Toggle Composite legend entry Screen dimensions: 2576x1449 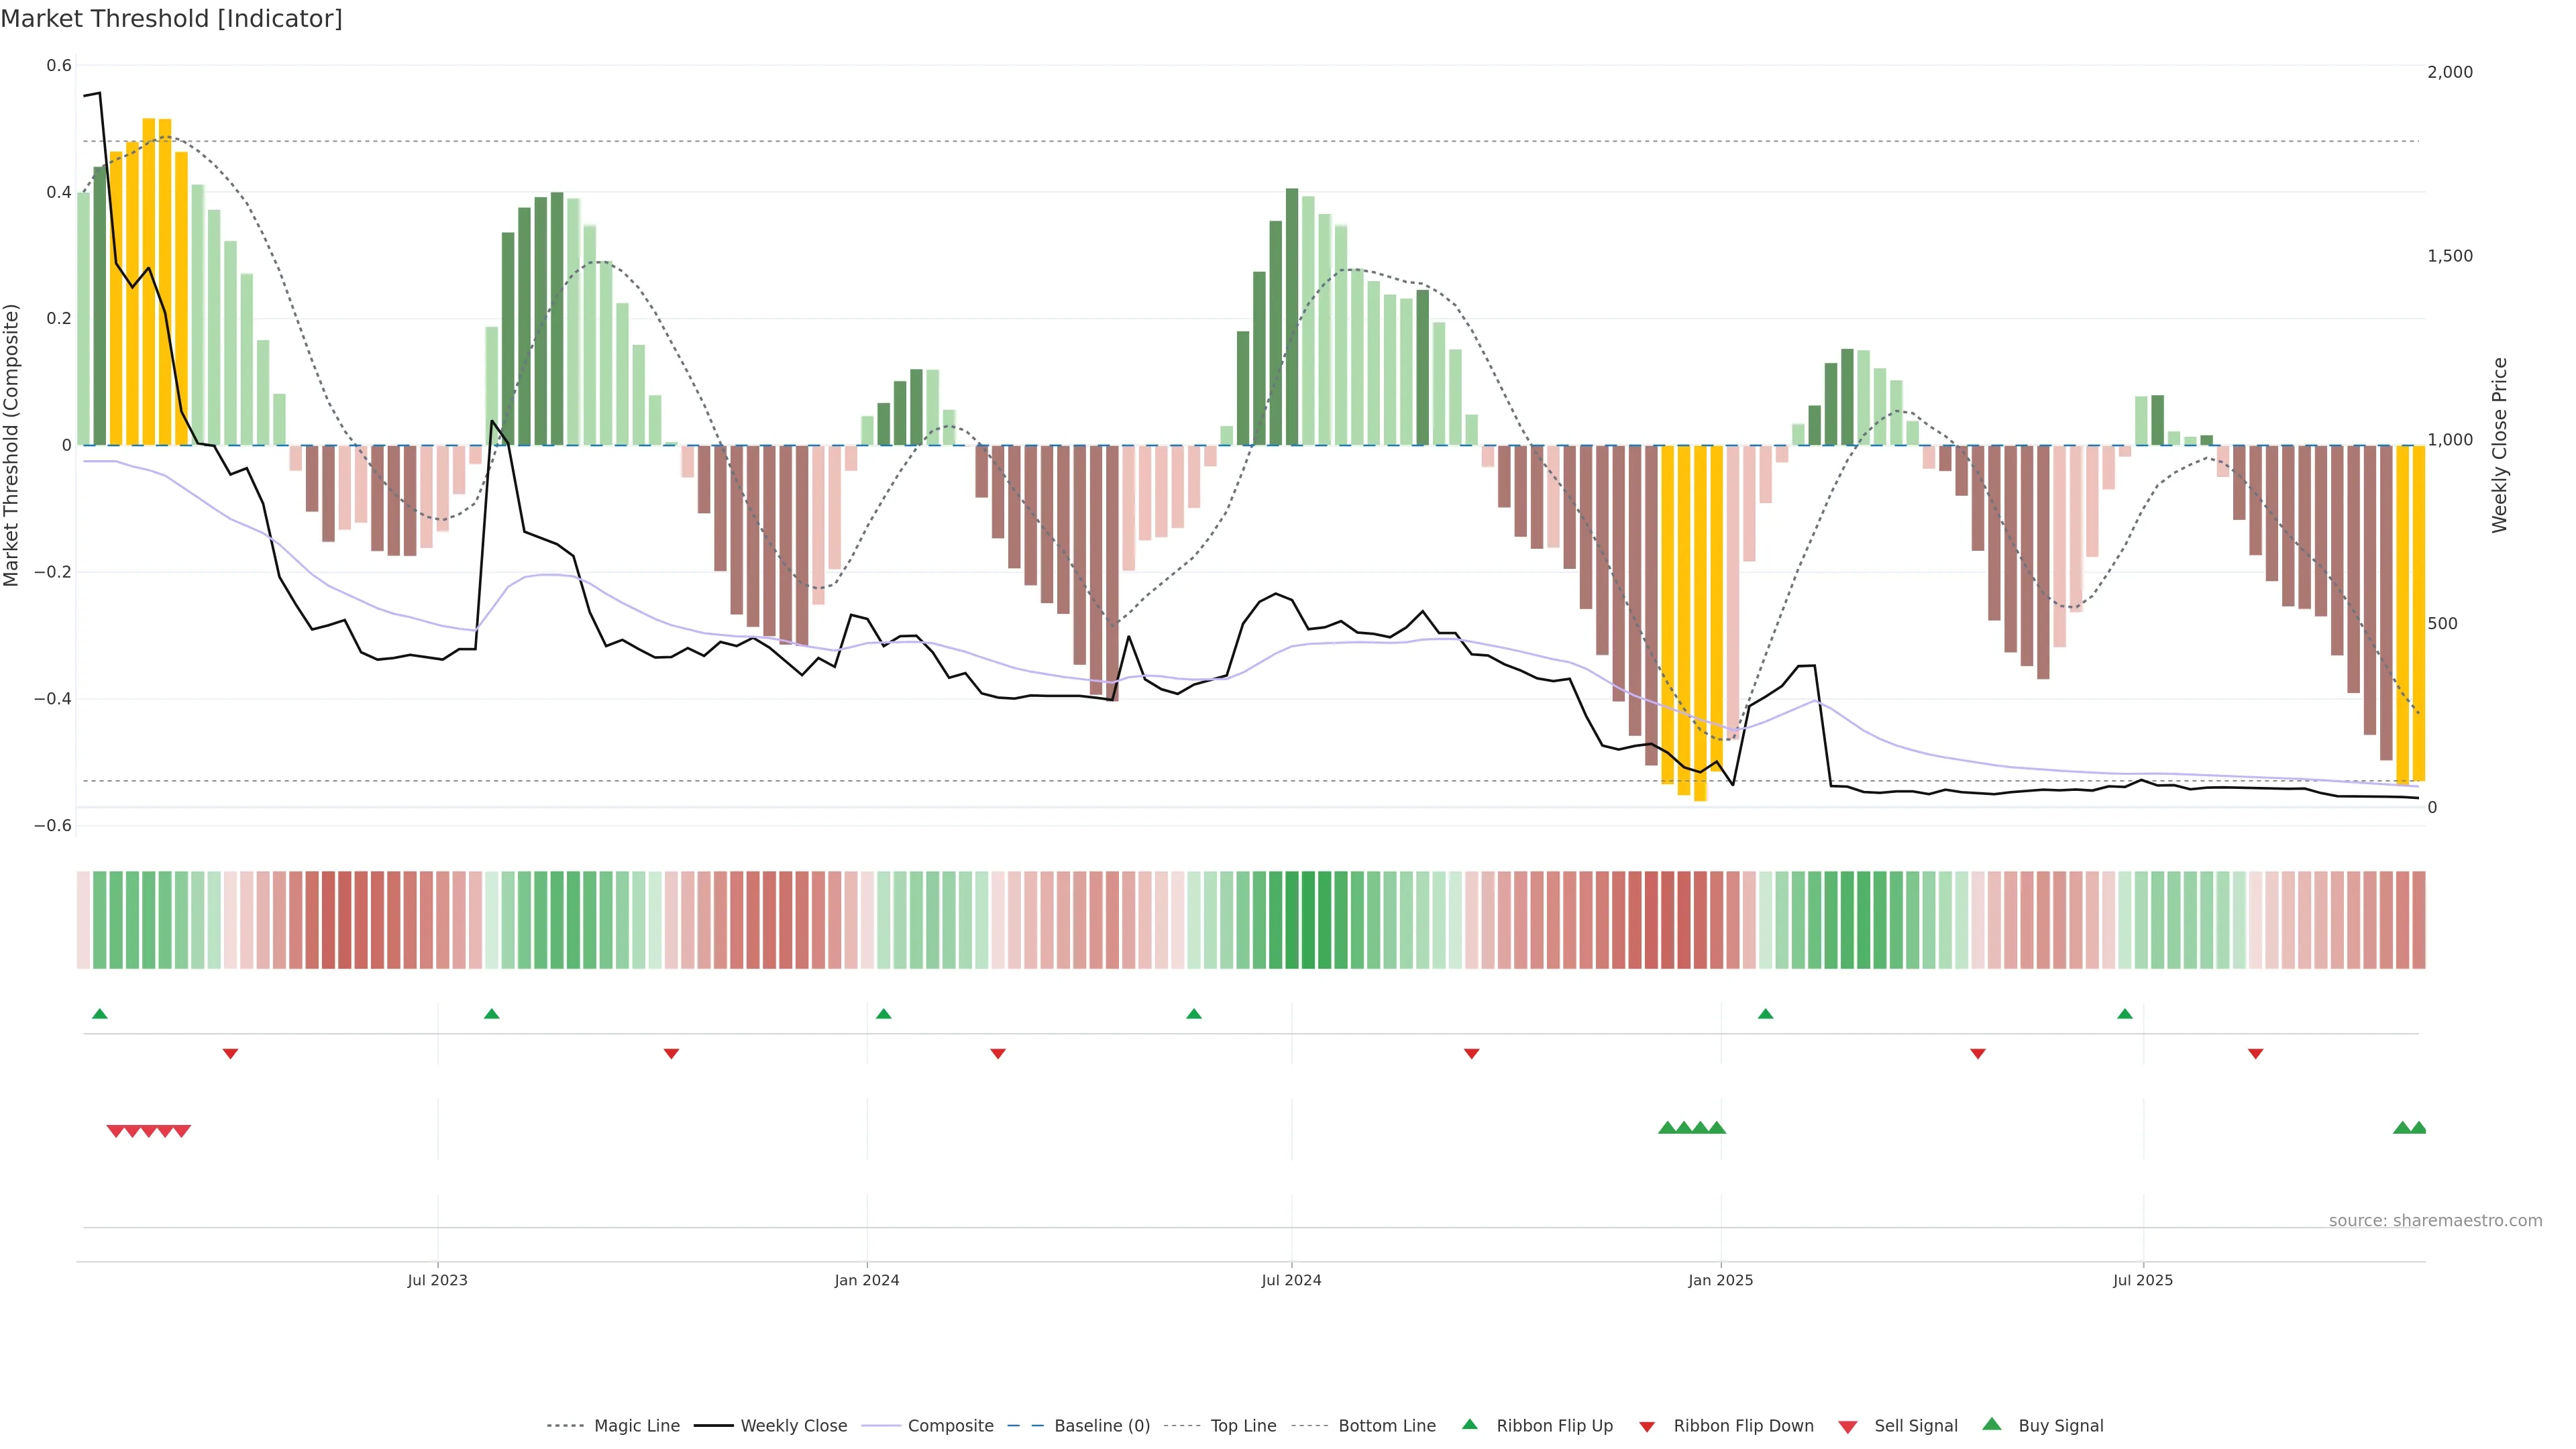click(950, 1426)
